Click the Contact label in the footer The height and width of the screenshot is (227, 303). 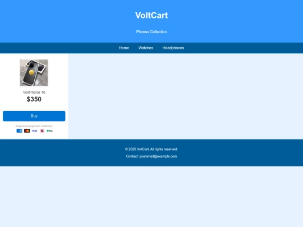point(132,156)
